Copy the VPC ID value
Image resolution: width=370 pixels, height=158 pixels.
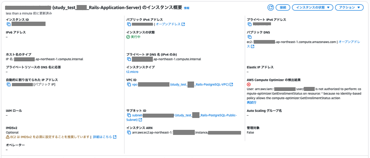click(x=129, y=84)
